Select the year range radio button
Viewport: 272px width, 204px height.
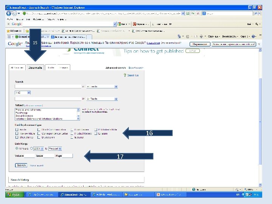pos(31,148)
